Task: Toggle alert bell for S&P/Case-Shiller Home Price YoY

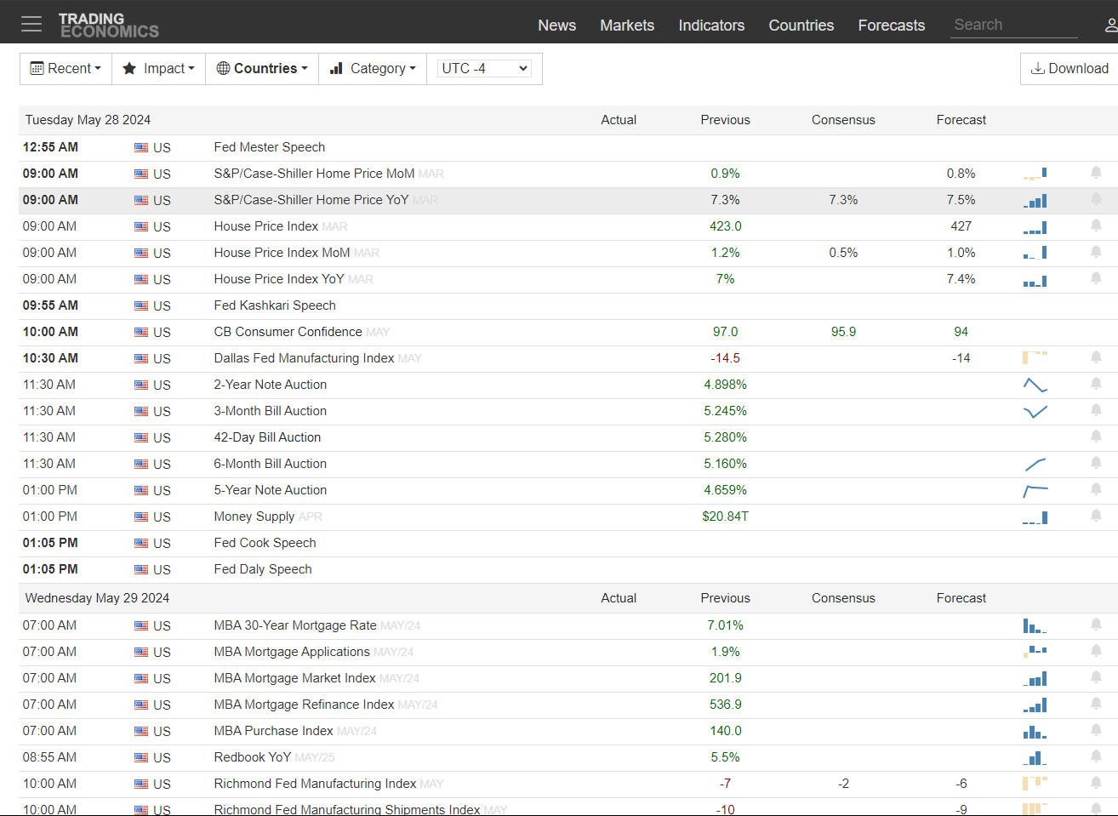Action: pos(1096,199)
